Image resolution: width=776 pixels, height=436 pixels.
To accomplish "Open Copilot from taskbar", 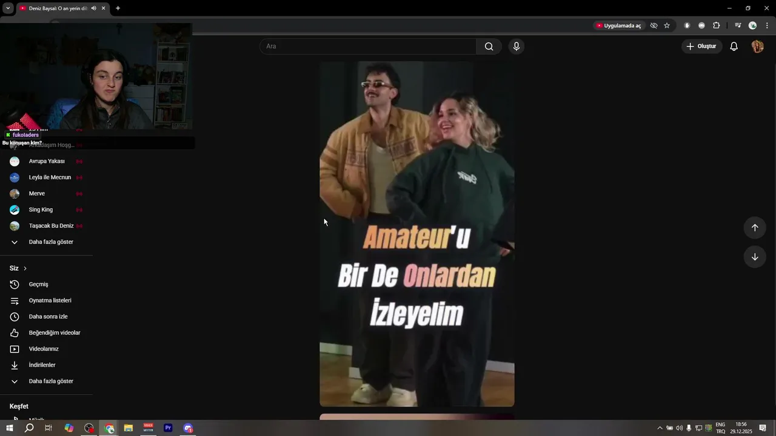I will 69,428.
